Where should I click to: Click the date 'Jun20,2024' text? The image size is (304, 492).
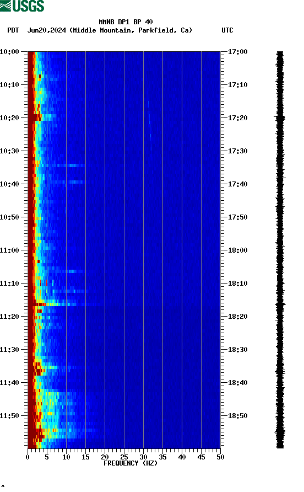point(47,30)
